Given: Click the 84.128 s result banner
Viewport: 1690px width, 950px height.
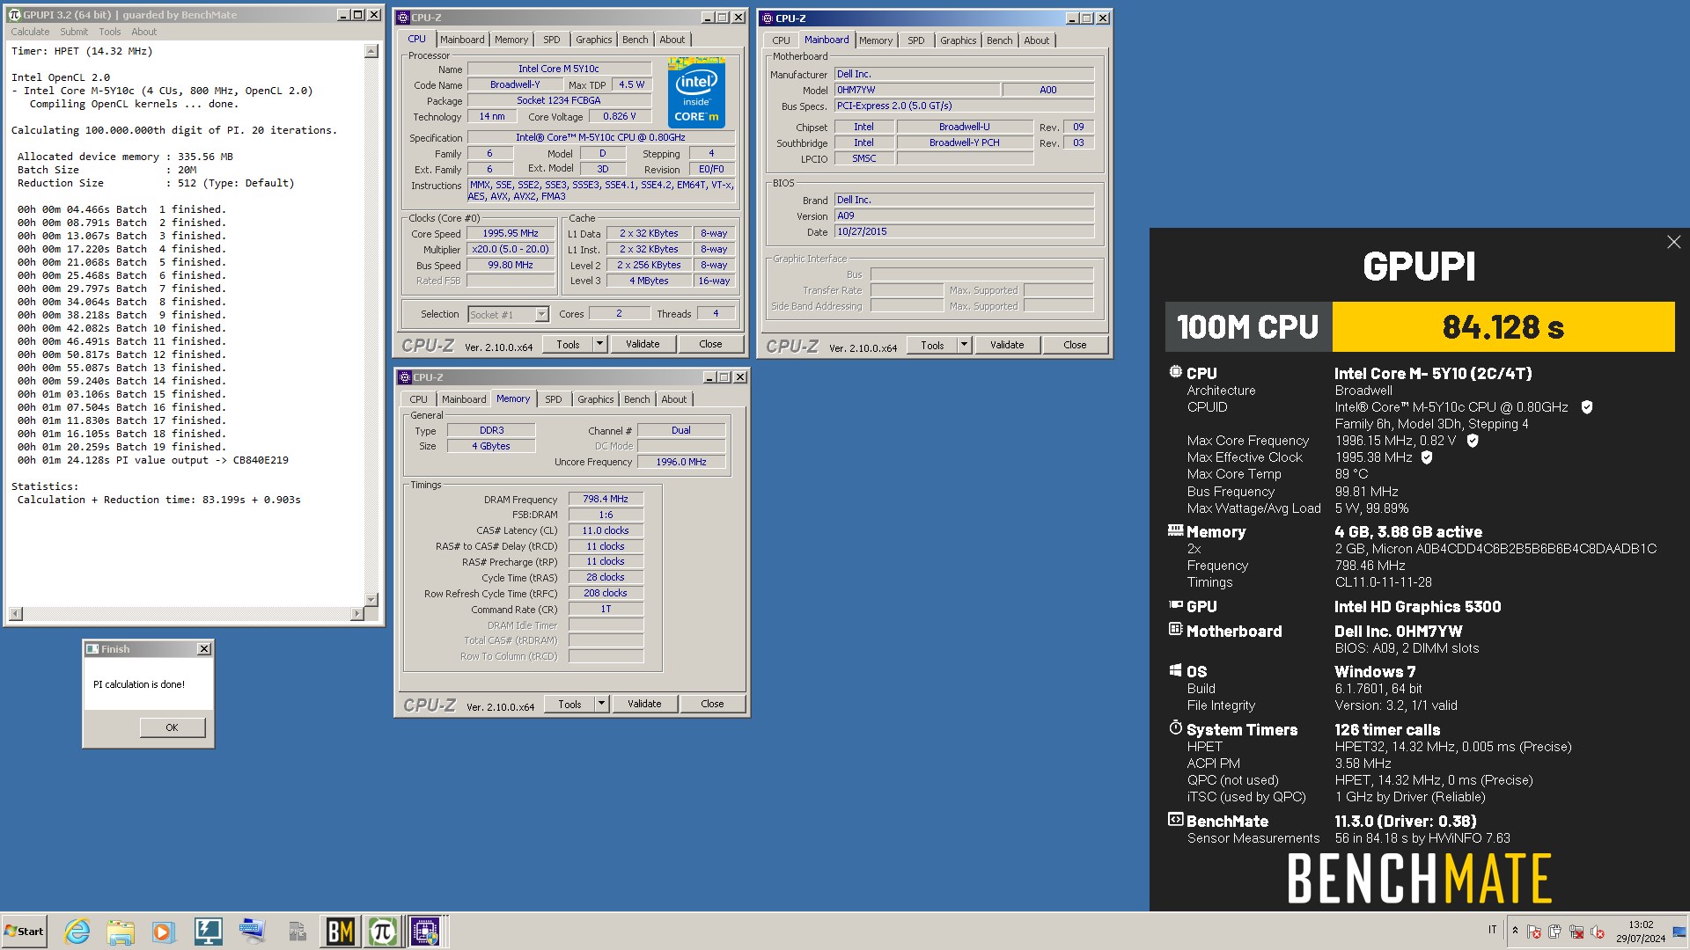Looking at the screenshot, I should coord(1503,327).
